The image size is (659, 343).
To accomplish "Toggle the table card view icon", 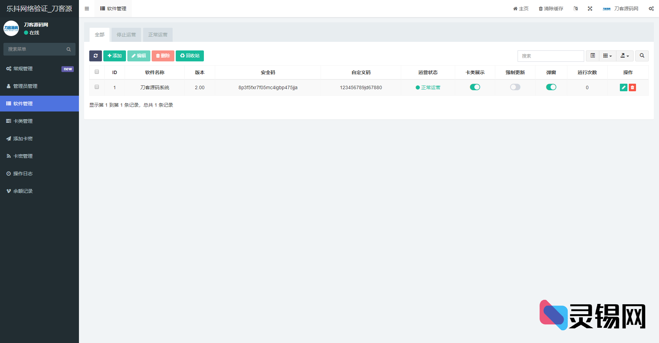I will click(592, 56).
